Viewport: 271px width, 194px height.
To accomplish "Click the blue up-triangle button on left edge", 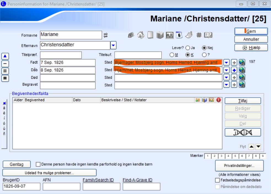I will [x=5, y=56].
